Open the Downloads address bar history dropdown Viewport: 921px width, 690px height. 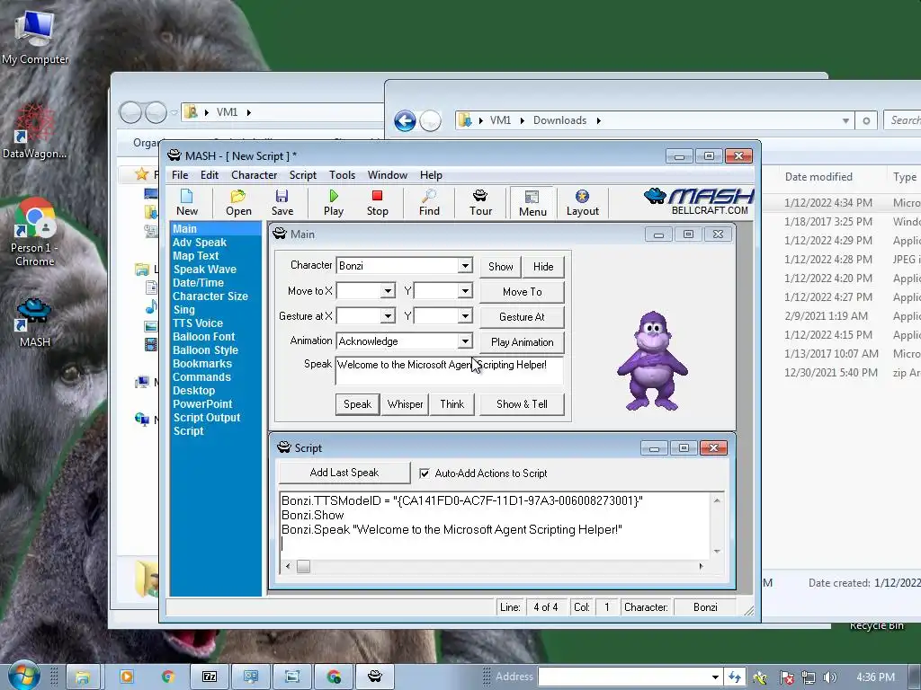845,121
